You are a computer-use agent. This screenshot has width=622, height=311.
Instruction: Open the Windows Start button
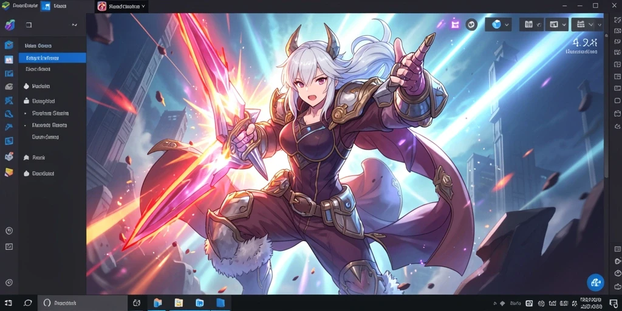(x=9, y=303)
